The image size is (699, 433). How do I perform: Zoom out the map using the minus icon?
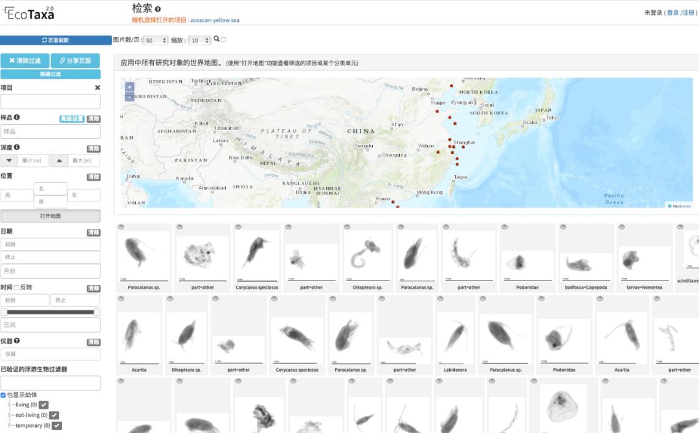pyautogui.click(x=128, y=96)
